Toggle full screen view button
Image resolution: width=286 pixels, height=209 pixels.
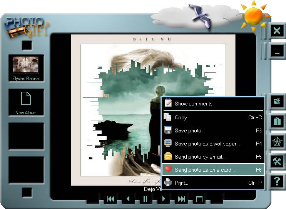[x=199, y=199]
